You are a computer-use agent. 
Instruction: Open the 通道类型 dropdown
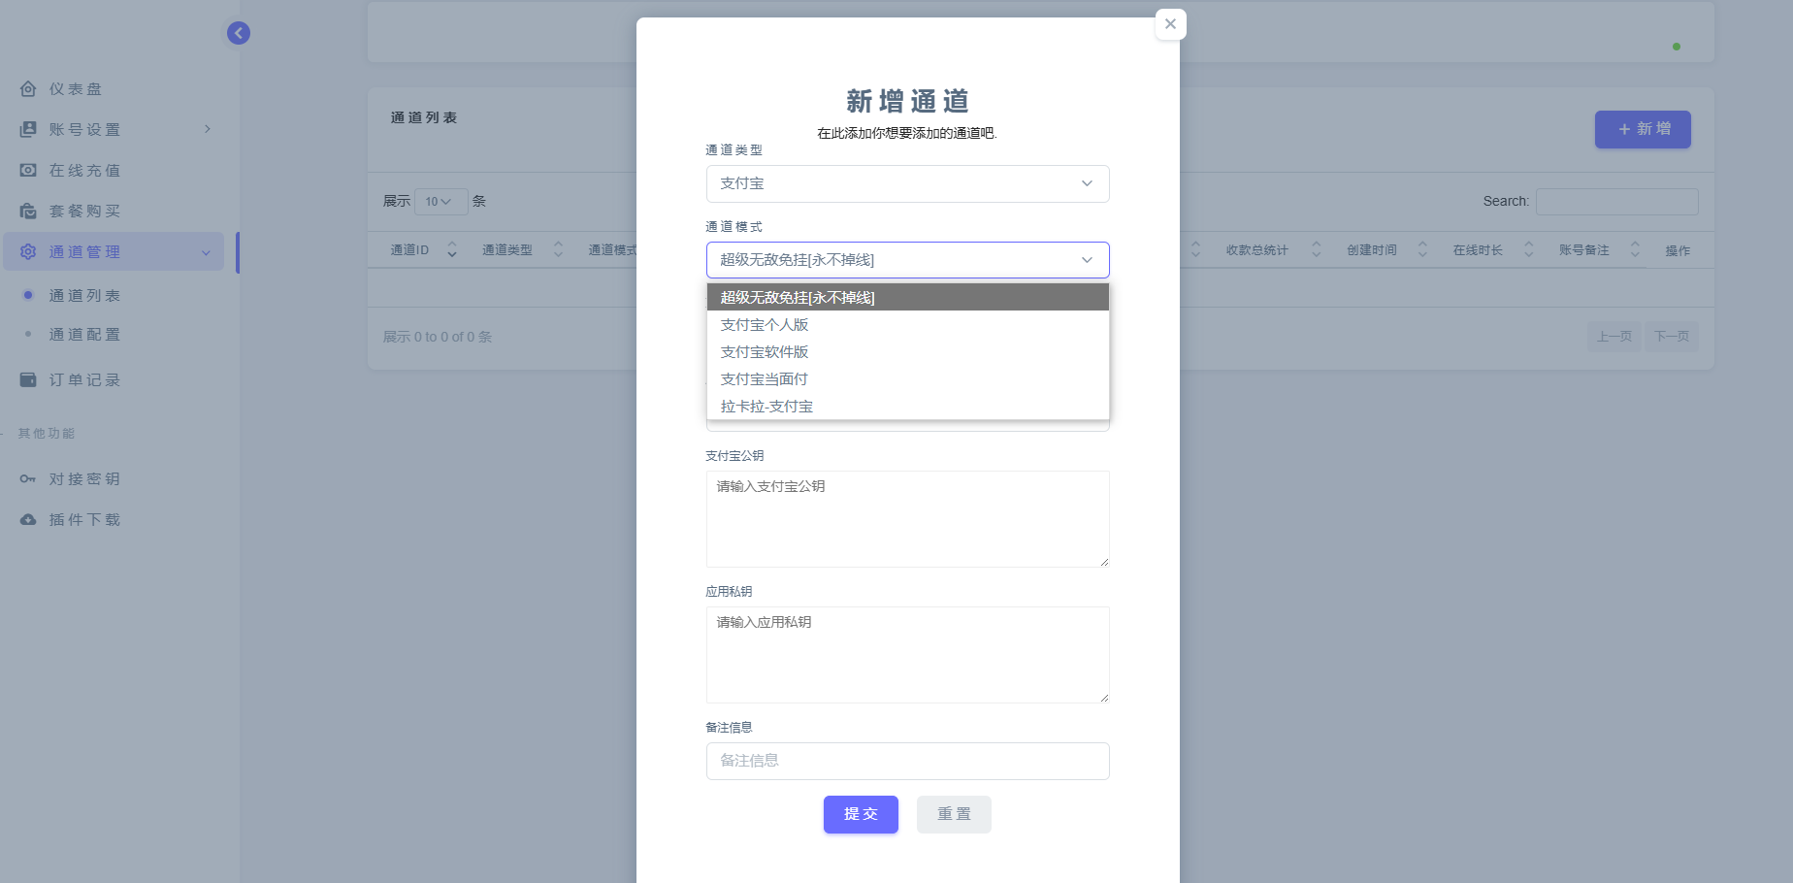[x=907, y=183]
